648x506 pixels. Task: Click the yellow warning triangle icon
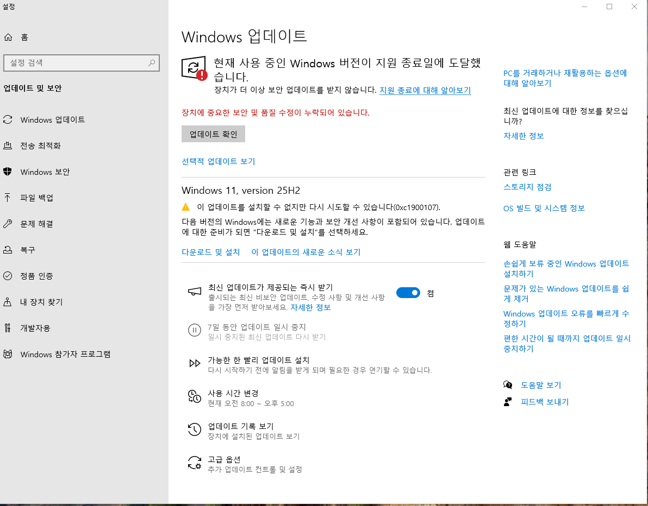pos(185,207)
